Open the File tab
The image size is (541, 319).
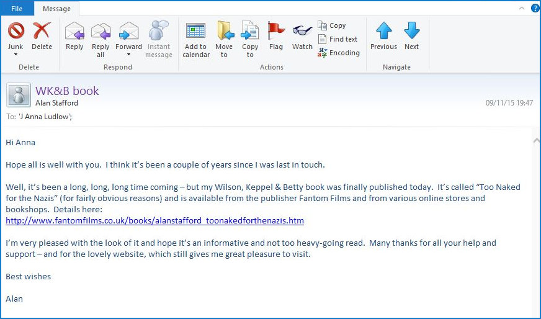[x=17, y=9]
